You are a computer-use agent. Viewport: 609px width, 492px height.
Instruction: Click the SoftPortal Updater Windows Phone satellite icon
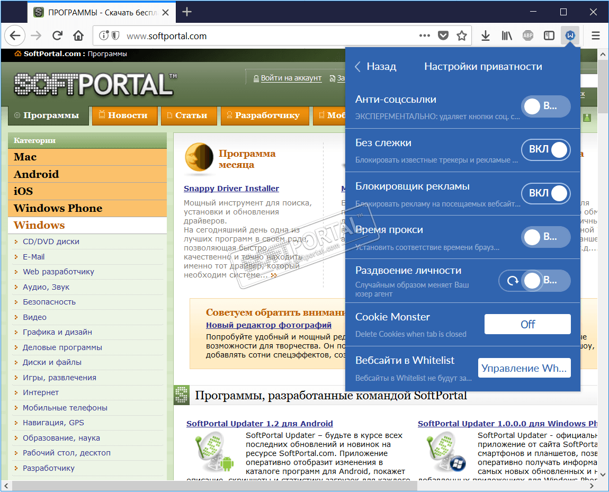[x=445, y=452]
